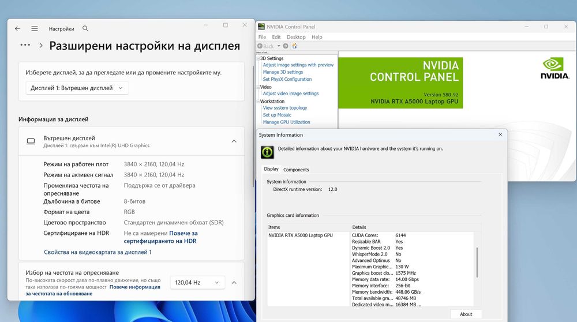Click the Settings window vertical scrollbar
577x322 pixels.
(253, 126)
